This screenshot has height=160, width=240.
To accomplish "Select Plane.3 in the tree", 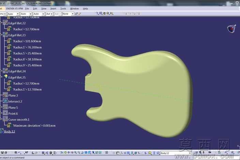I will pos(13,96).
